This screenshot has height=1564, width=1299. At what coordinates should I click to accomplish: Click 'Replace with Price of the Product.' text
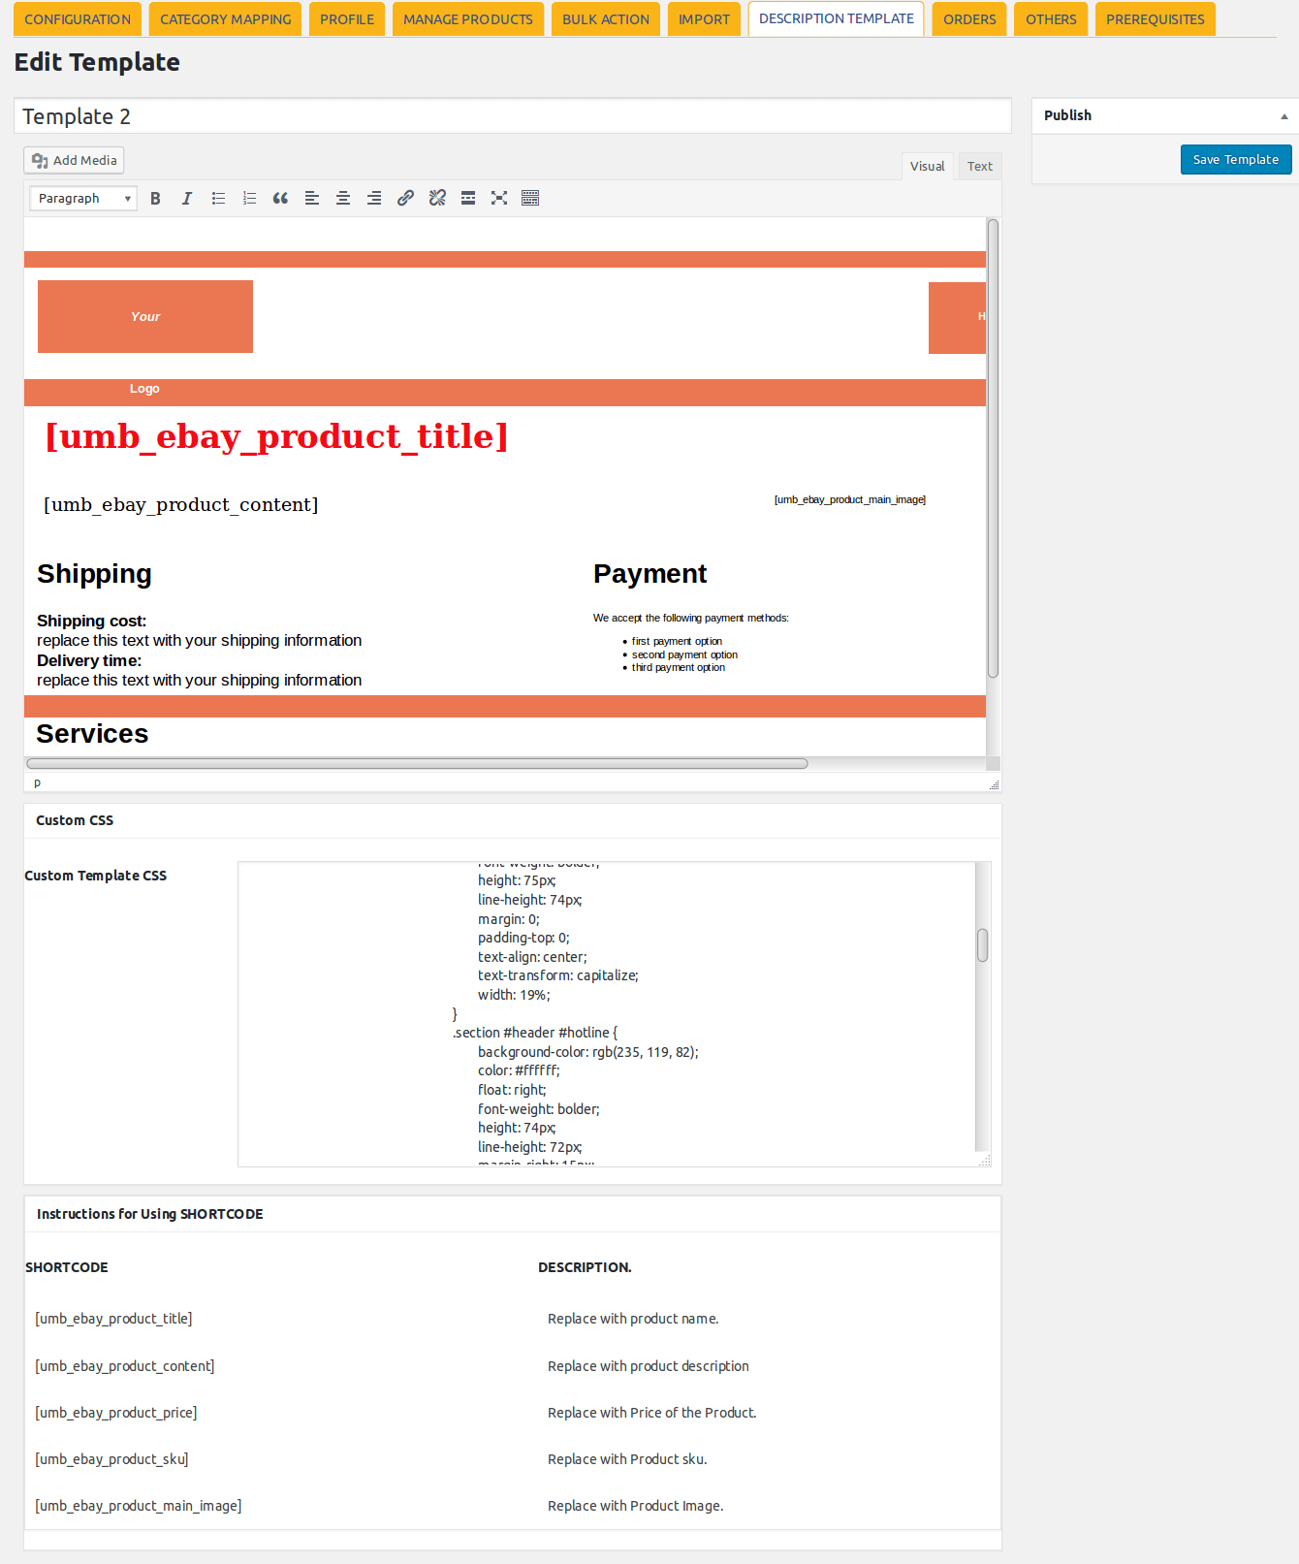click(651, 1413)
